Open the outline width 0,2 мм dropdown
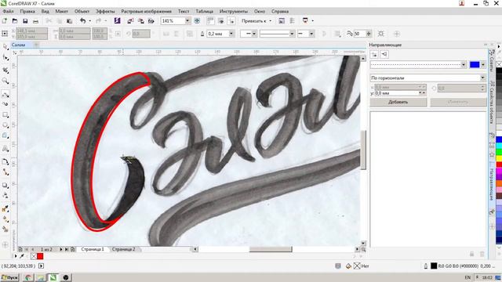This screenshot has width=502, height=282. 231,34
